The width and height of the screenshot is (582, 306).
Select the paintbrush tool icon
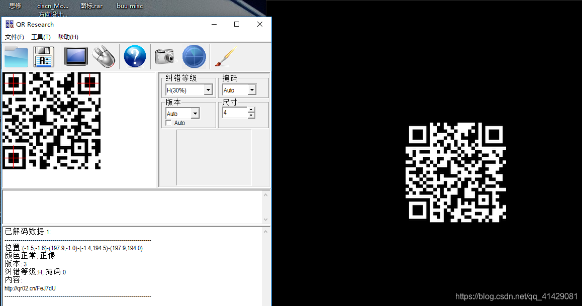[x=226, y=56]
